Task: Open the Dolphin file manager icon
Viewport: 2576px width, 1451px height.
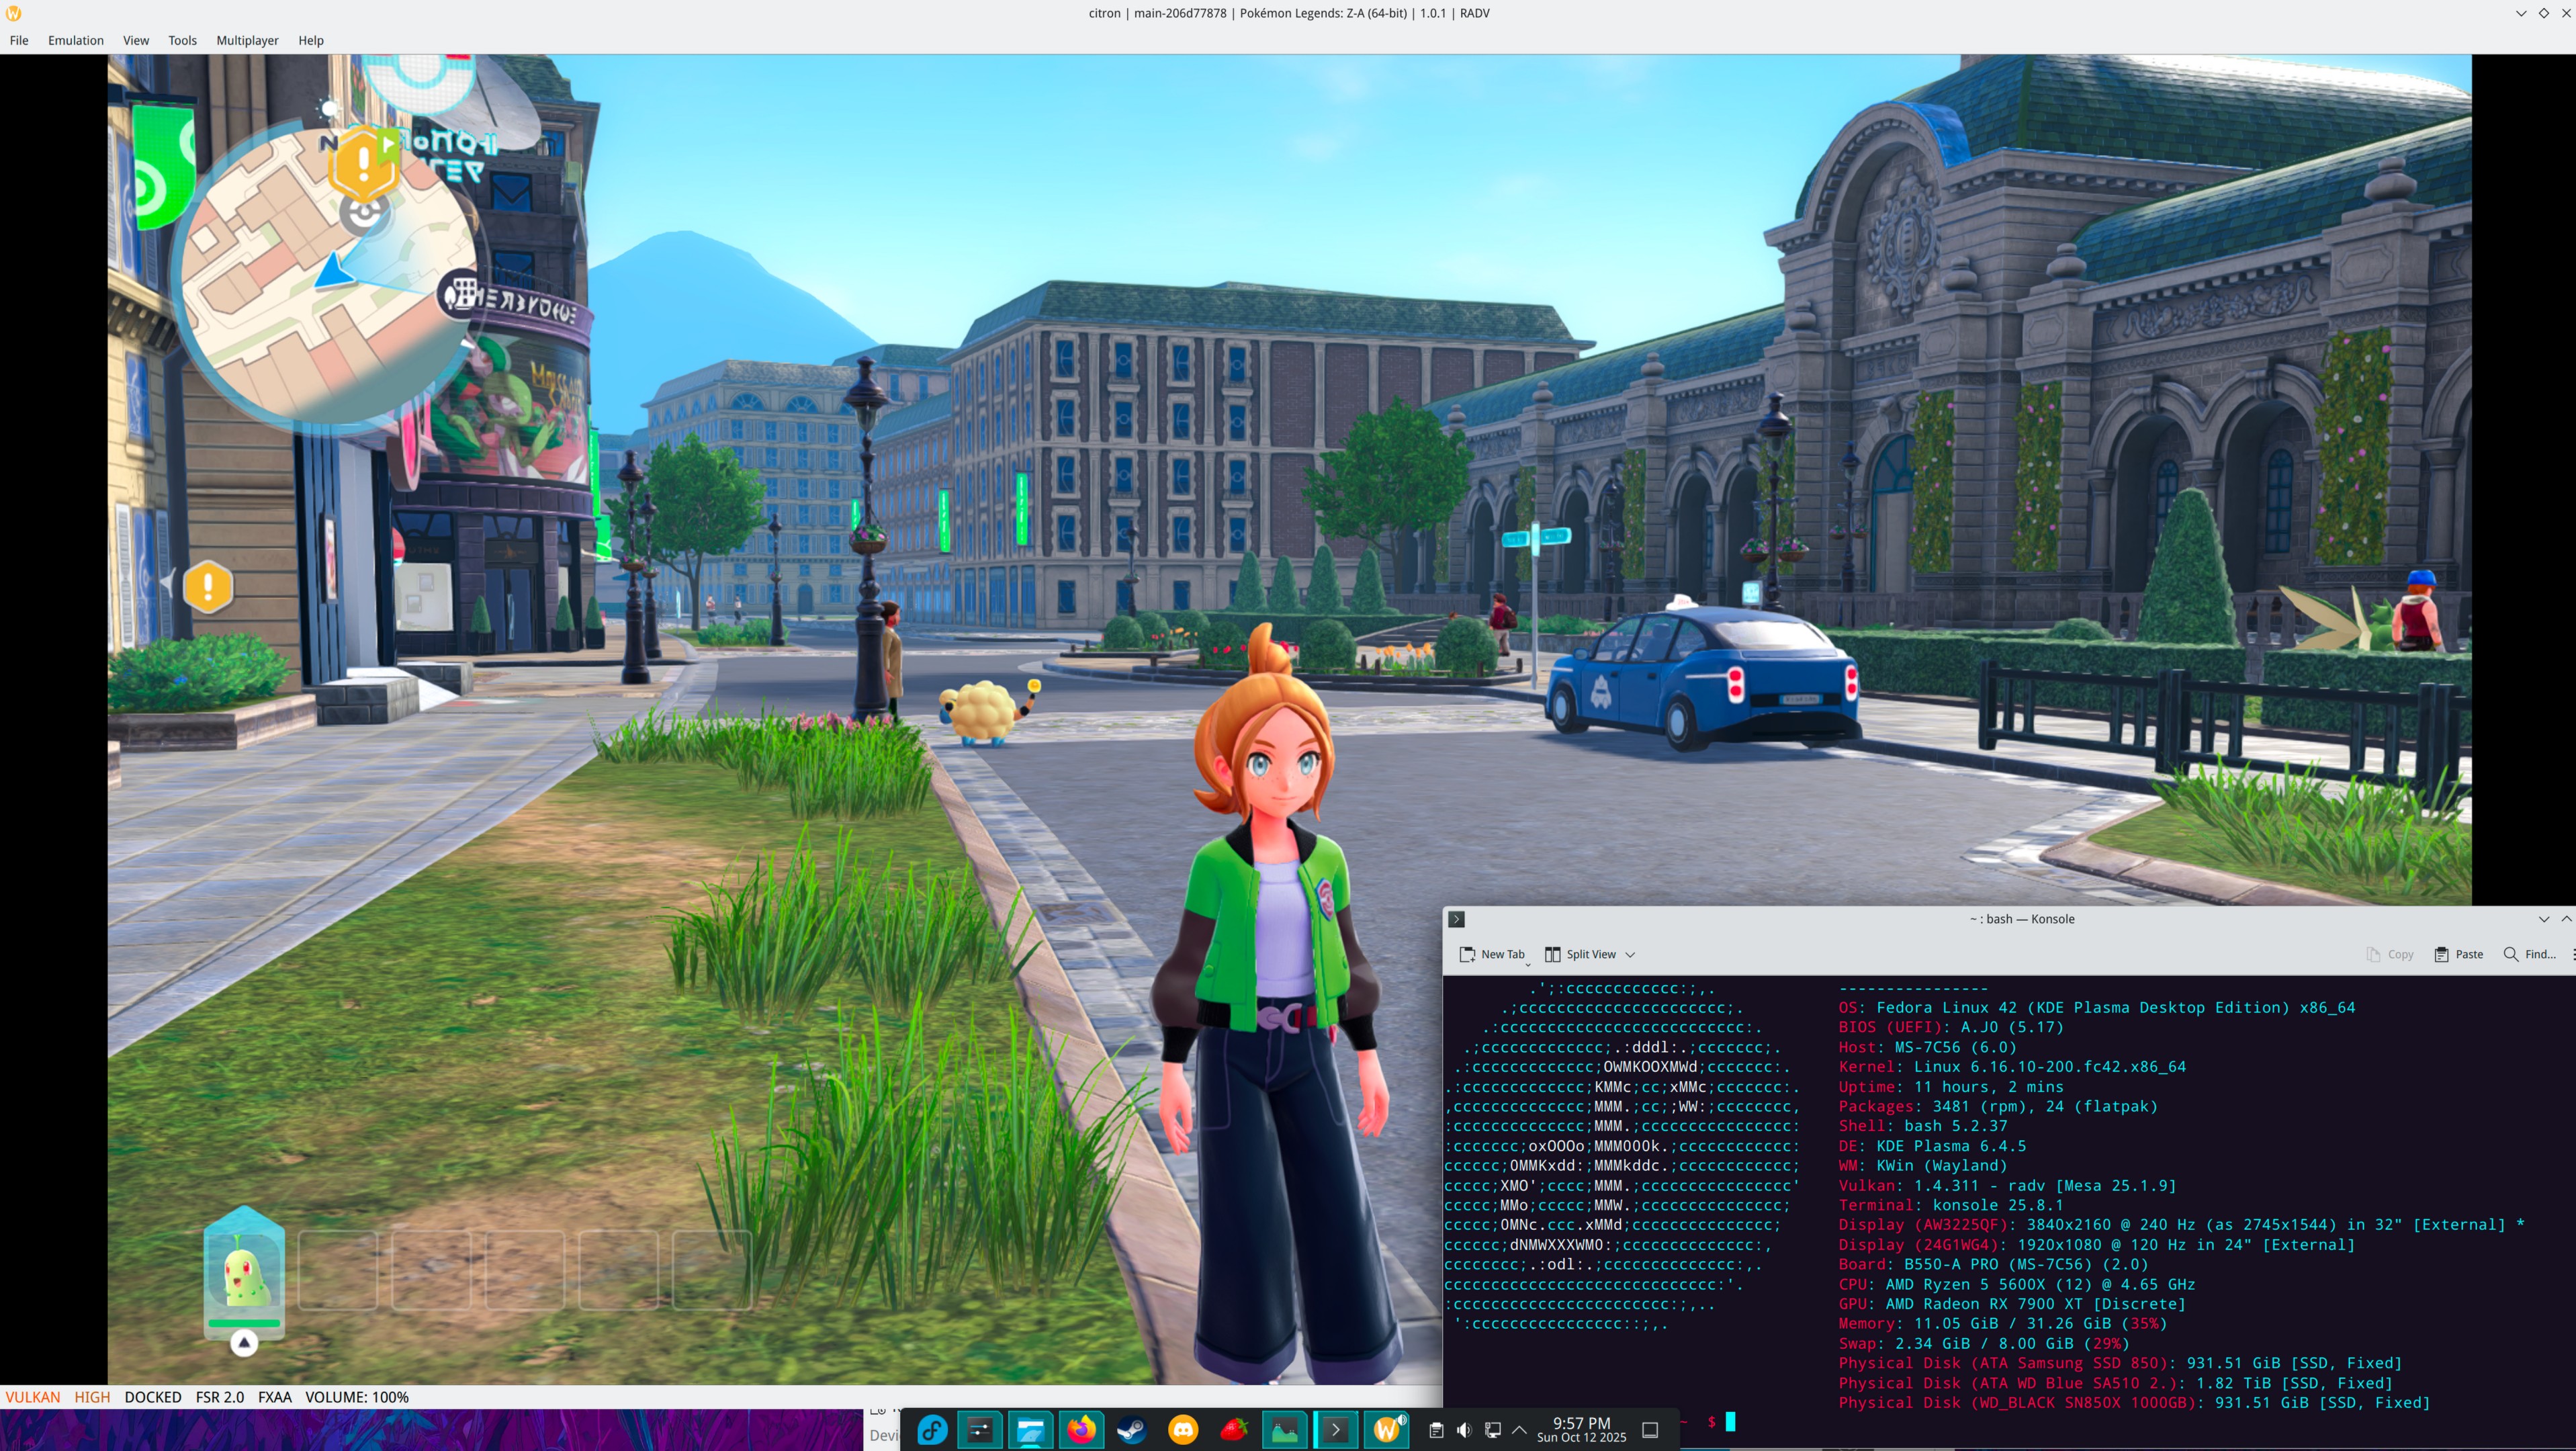Action: [x=1030, y=1430]
